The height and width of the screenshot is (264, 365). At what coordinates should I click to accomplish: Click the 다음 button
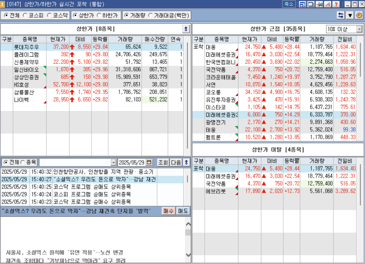click(x=176, y=162)
